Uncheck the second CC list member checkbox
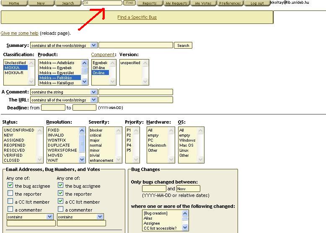Image resolution: width=326 pixels, height=233 pixels. pyautogui.click(x=60, y=202)
